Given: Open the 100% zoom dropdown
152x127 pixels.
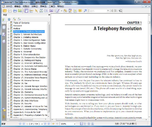Looking at the screenshot, I should [75, 124].
